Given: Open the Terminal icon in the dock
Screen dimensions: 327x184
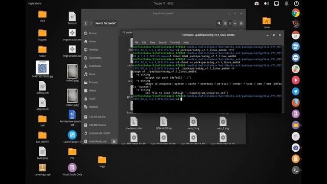Looking at the screenshot, I should (x=295, y=170).
